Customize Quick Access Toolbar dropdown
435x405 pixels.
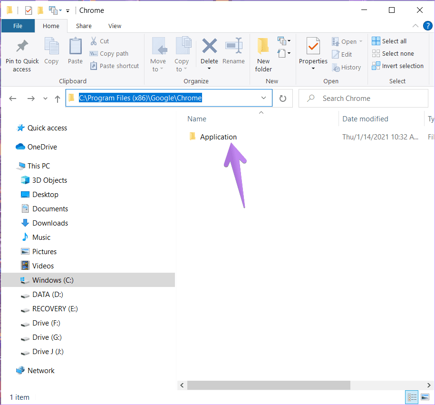point(68,11)
